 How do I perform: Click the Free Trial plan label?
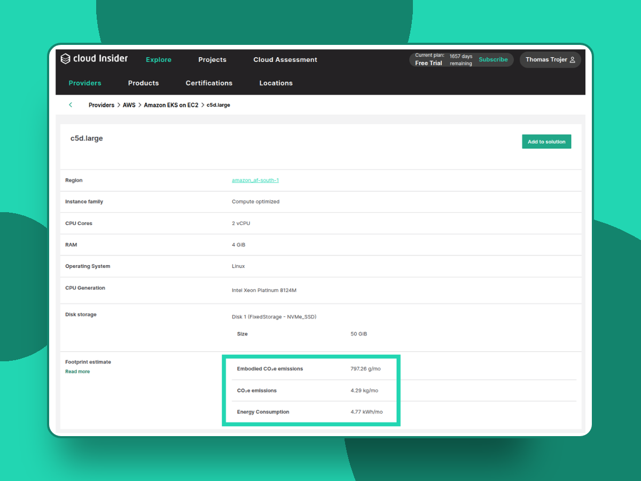428,63
